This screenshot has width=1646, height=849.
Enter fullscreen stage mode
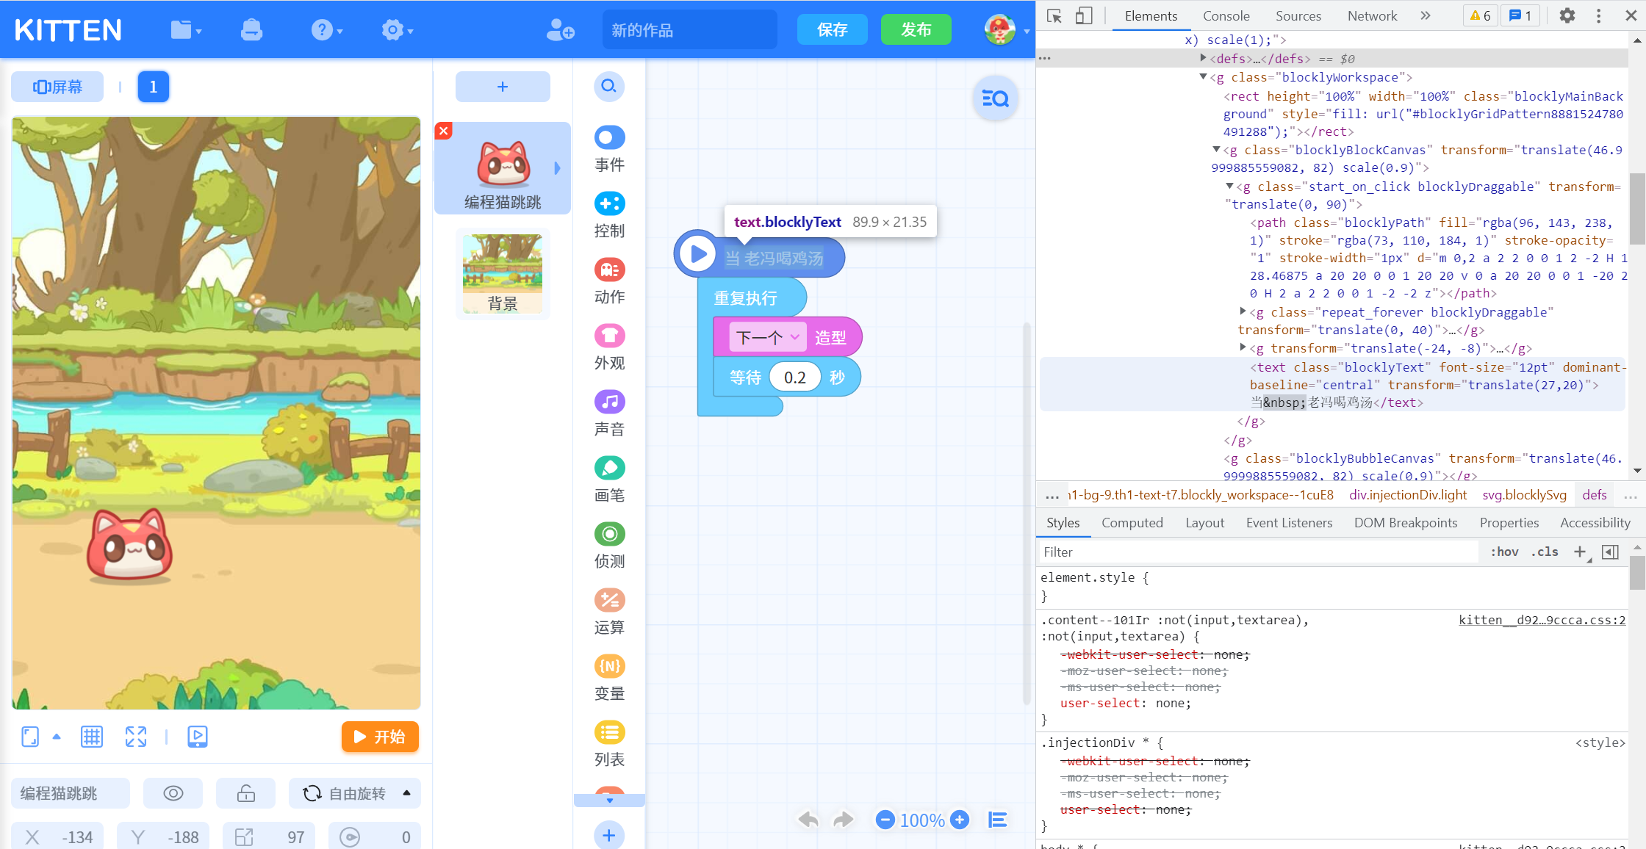pos(136,737)
